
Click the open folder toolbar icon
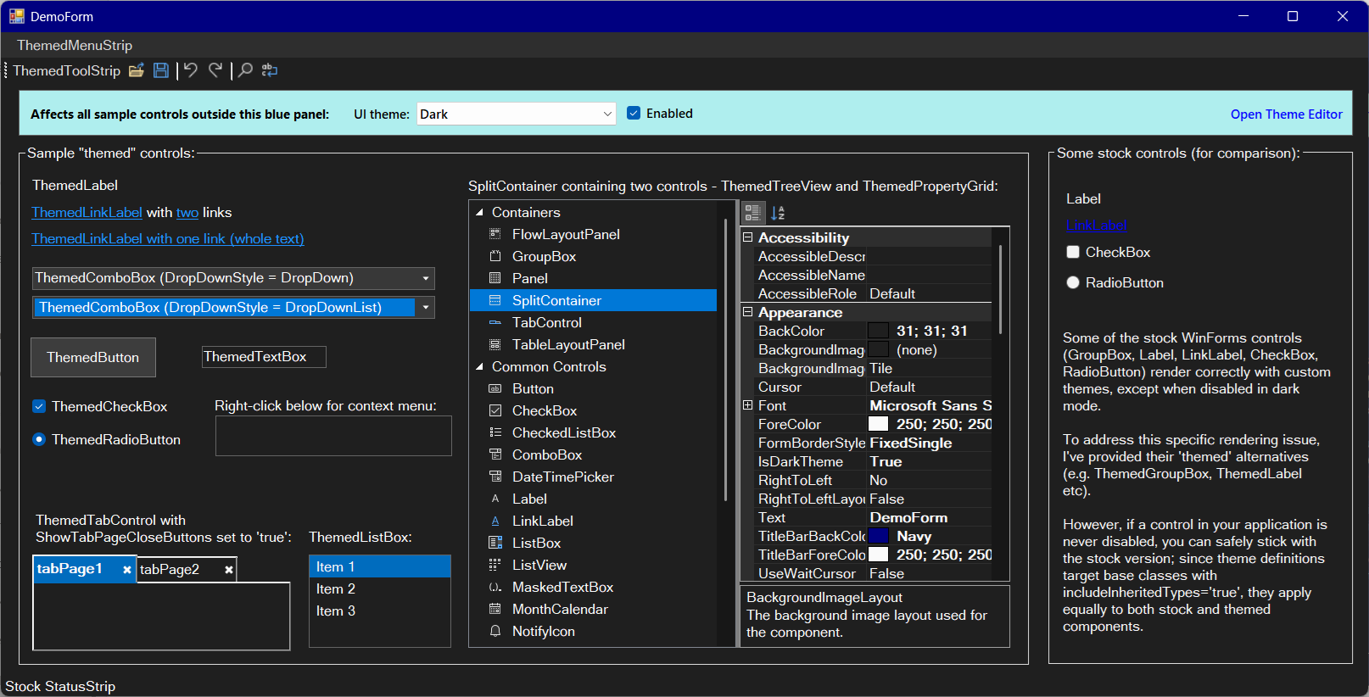pos(136,70)
